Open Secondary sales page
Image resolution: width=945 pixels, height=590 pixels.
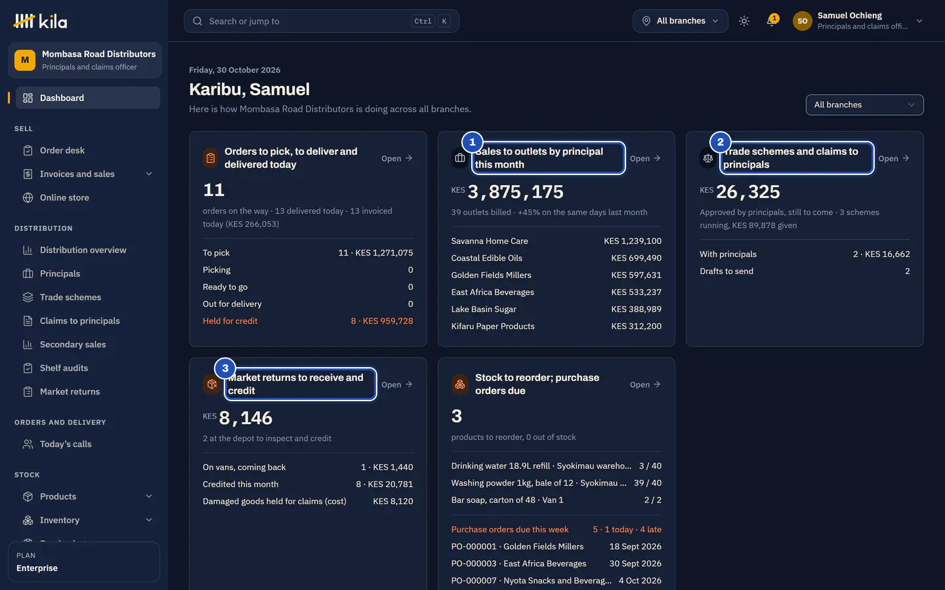point(88,345)
